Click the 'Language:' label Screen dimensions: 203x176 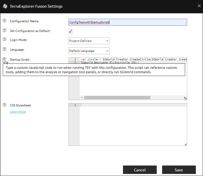(x=17, y=50)
